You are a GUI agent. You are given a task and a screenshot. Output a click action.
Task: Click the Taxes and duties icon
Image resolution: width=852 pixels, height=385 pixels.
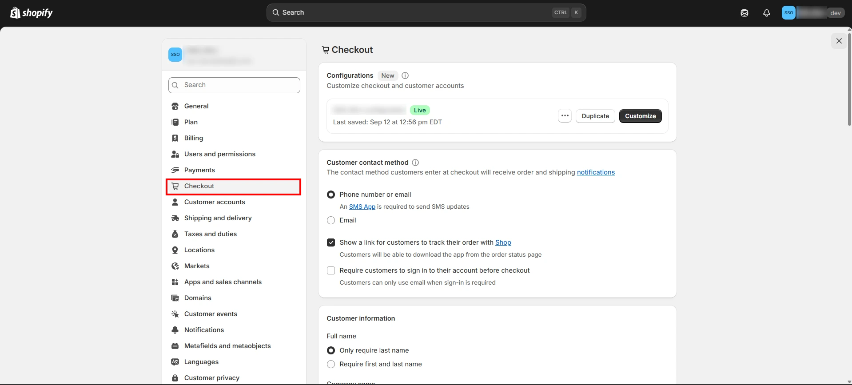coord(175,234)
